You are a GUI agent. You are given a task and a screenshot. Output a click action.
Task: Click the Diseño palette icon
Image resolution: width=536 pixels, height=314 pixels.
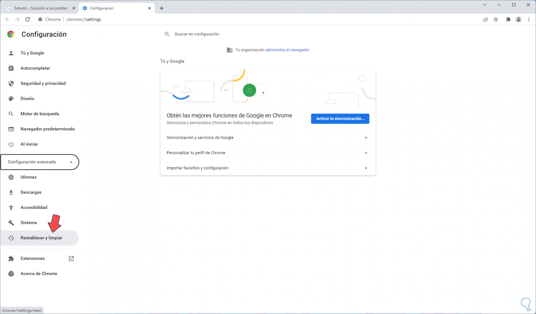click(11, 99)
